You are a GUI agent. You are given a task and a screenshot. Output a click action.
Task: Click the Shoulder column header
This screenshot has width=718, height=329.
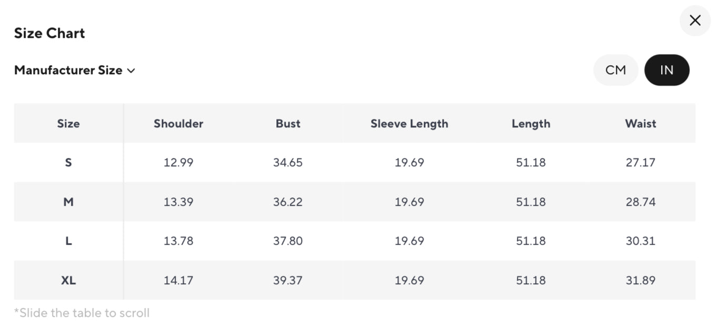pyautogui.click(x=178, y=124)
